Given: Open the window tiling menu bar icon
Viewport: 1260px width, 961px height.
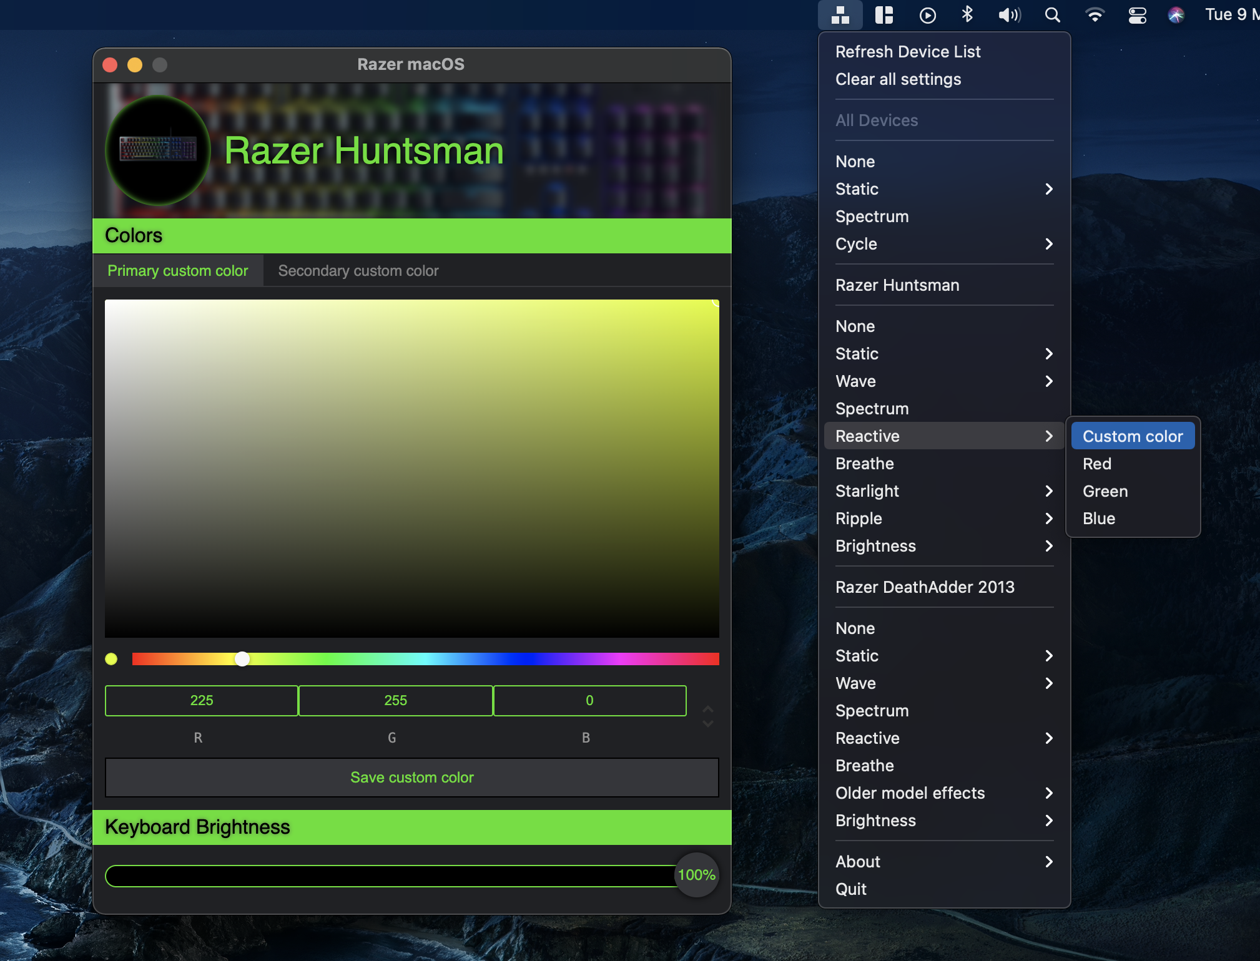Looking at the screenshot, I should tap(884, 15).
